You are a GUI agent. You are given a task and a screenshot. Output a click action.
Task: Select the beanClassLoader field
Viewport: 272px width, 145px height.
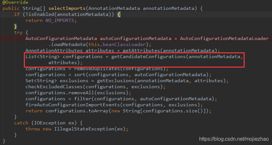click(x=124, y=44)
